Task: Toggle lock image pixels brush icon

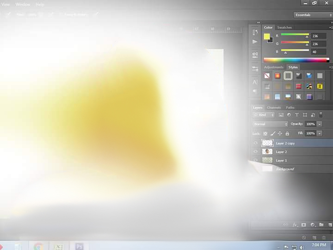Action: point(273,133)
